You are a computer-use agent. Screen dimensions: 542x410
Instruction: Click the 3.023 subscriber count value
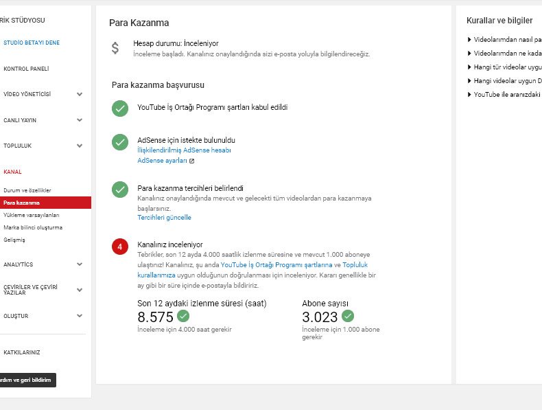pyautogui.click(x=320, y=317)
